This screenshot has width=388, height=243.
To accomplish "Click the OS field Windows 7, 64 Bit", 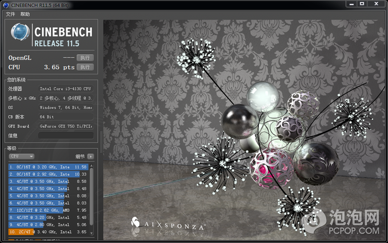I will coord(66,107).
